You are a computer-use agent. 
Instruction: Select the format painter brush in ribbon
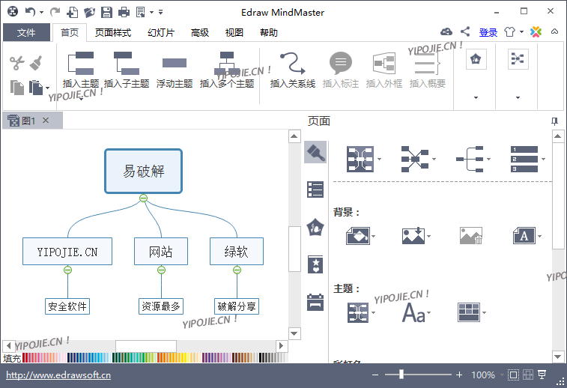(36, 63)
